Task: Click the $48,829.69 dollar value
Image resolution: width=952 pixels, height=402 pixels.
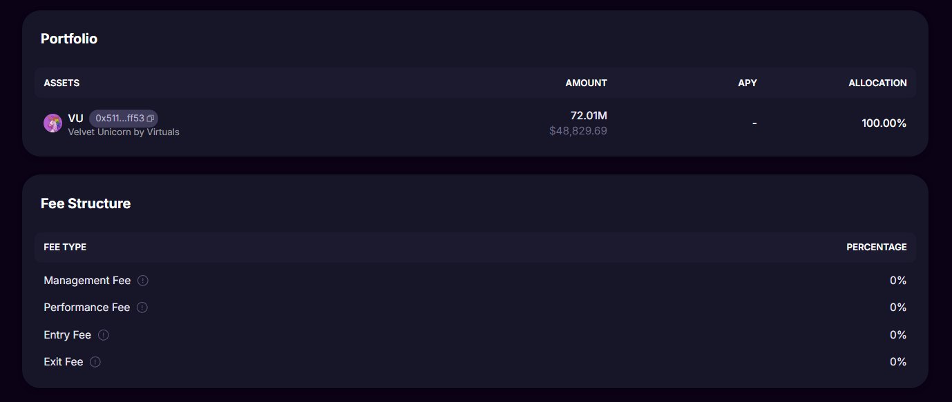Action: [x=578, y=130]
